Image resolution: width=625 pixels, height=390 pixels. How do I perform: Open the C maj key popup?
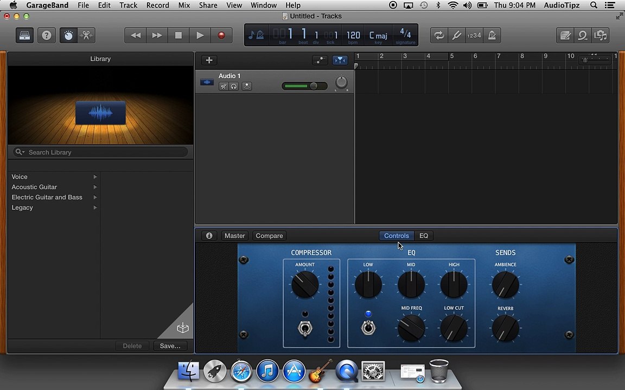pos(378,35)
